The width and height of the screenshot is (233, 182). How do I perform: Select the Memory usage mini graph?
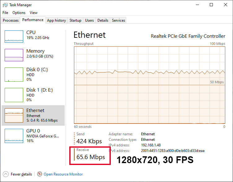tap(14, 55)
